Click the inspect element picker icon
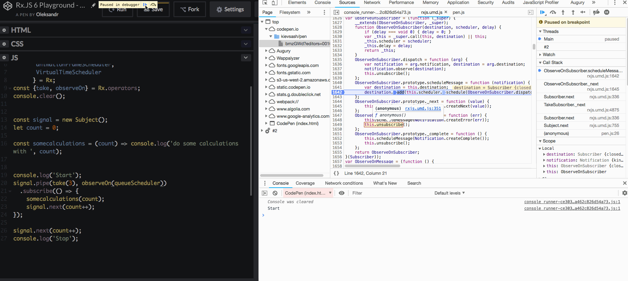 click(265, 3)
